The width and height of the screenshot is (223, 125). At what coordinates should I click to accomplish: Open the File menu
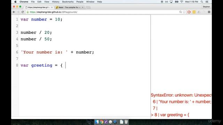coord(33,2)
